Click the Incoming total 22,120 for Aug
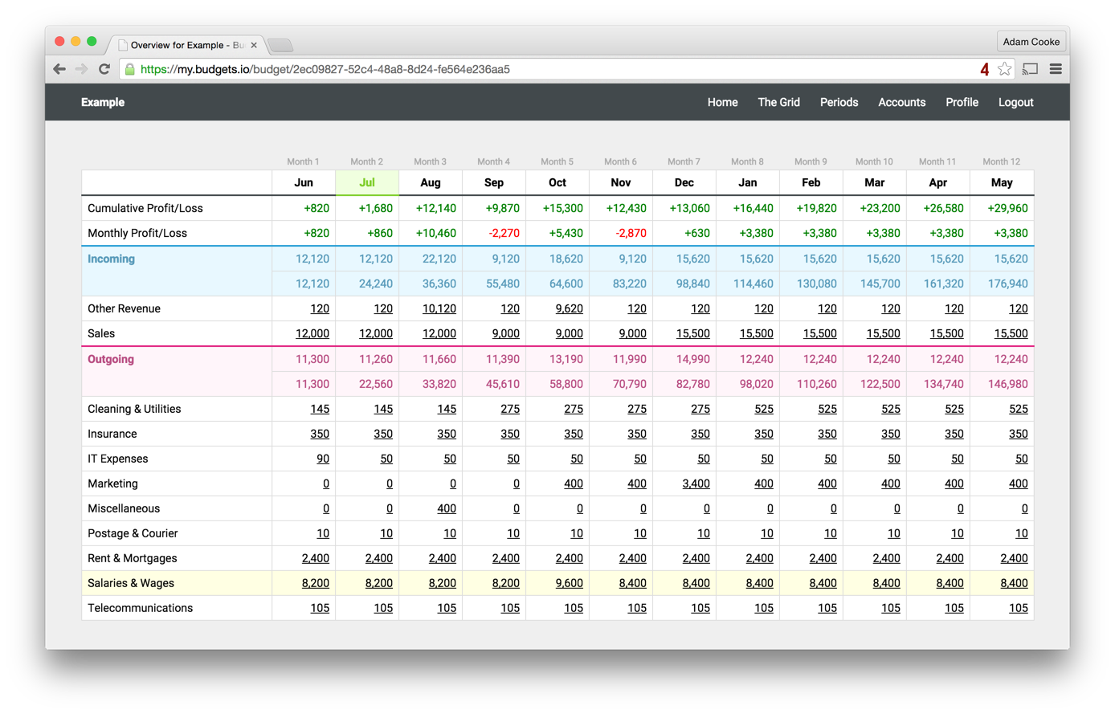This screenshot has width=1115, height=714. coord(439,259)
